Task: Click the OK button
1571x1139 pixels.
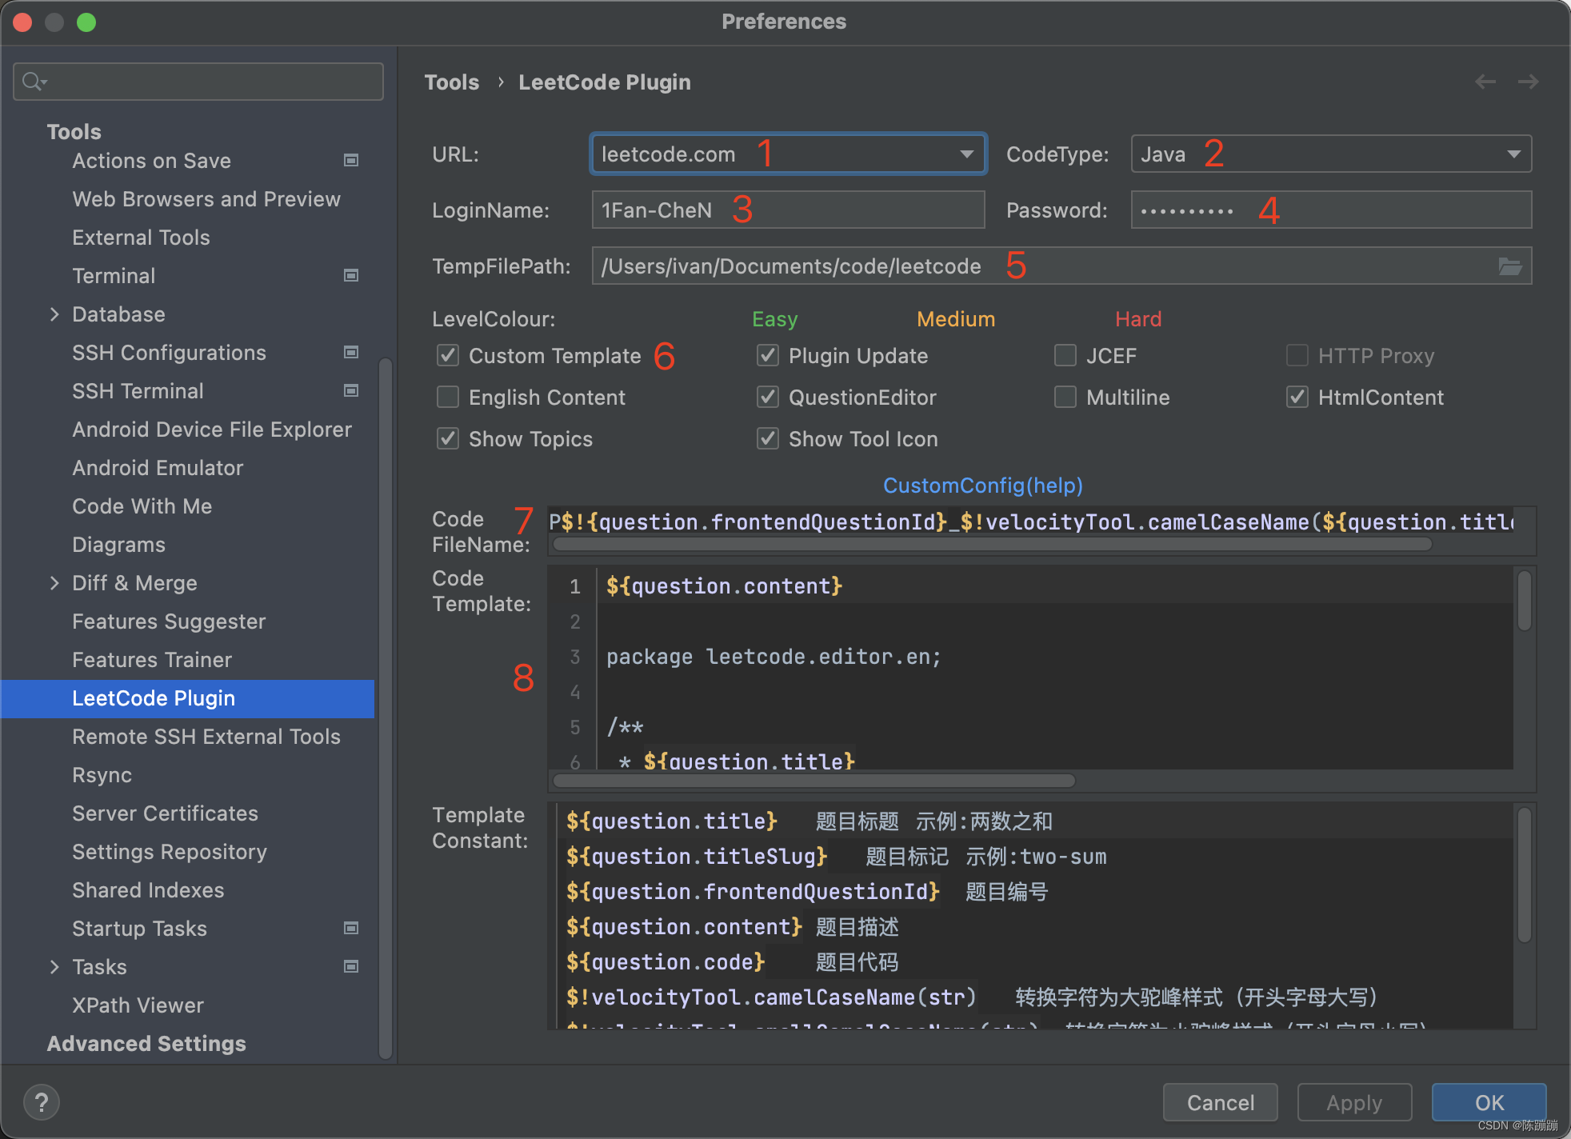Action: (1489, 1103)
